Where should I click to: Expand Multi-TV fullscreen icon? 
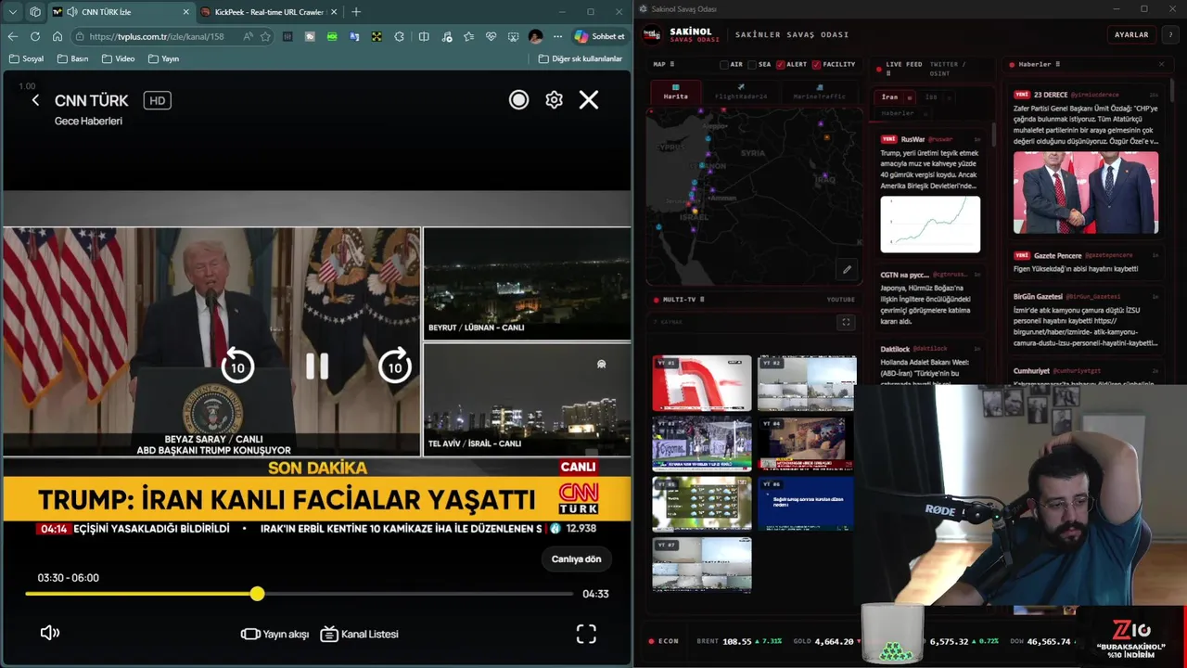click(846, 322)
